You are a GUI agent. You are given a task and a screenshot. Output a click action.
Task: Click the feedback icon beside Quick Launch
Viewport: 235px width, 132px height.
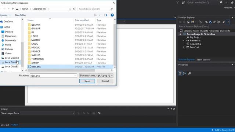coord(183,3)
